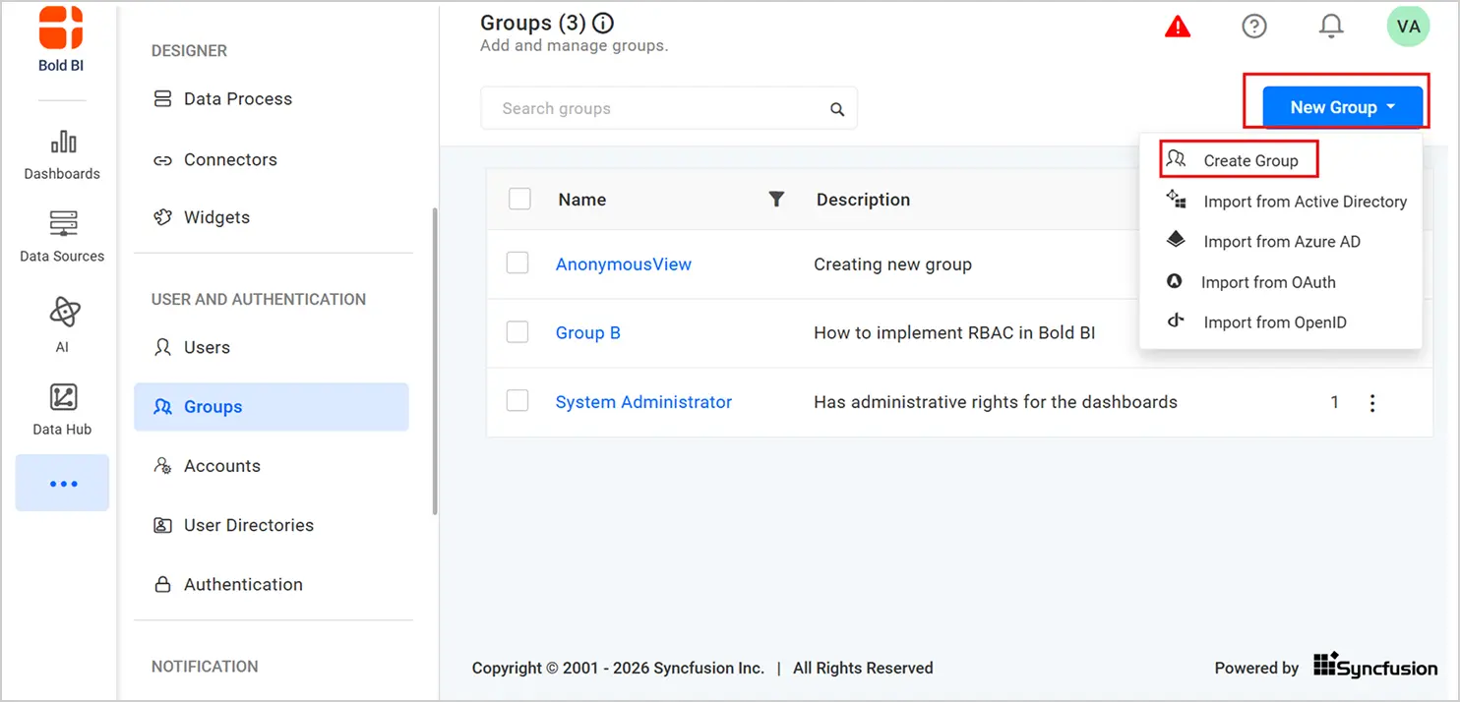
Task: Click the settings sidebar vertical scrollbar
Action: point(435,361)
